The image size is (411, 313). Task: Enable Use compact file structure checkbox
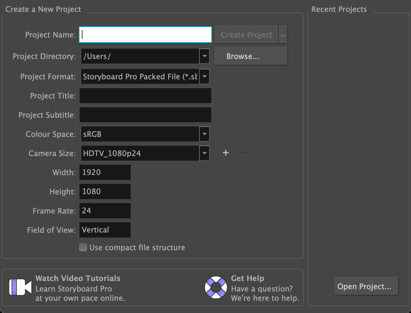83,247
